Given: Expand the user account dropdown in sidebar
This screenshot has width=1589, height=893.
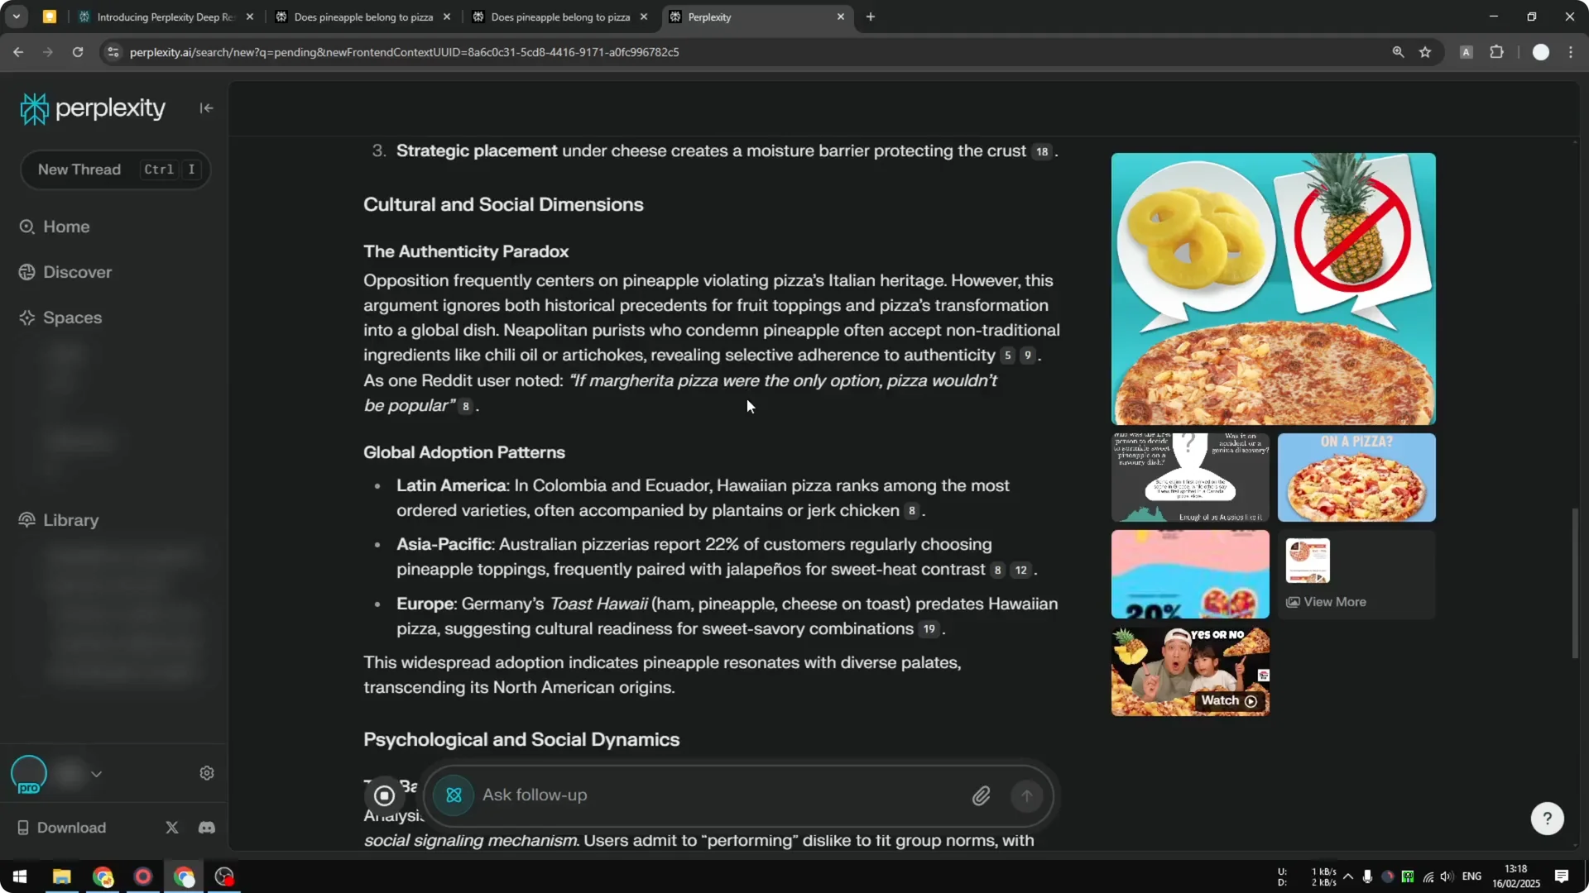Looking at the screenshot, I should pyautogui.click(x=97, y=773).
